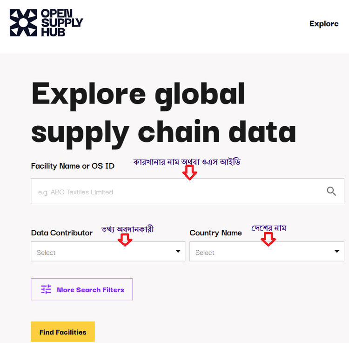Open the Explore menu item
Screen dimensions: 349x343
[324, 24]
